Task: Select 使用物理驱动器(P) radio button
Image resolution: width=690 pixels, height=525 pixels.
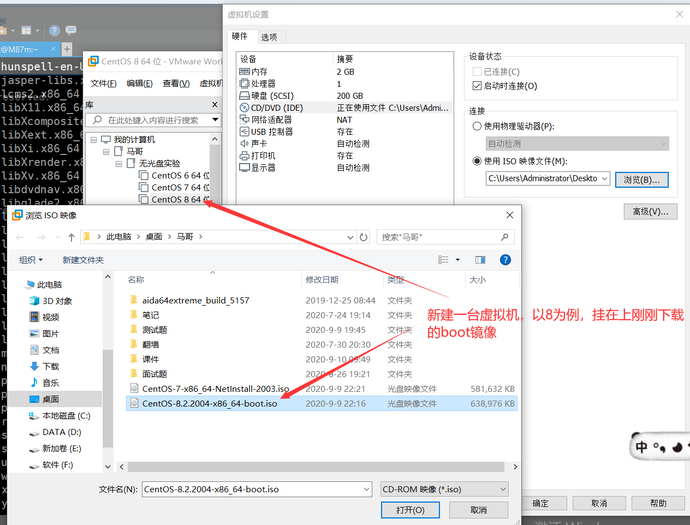Action: (x=477, y=126)
